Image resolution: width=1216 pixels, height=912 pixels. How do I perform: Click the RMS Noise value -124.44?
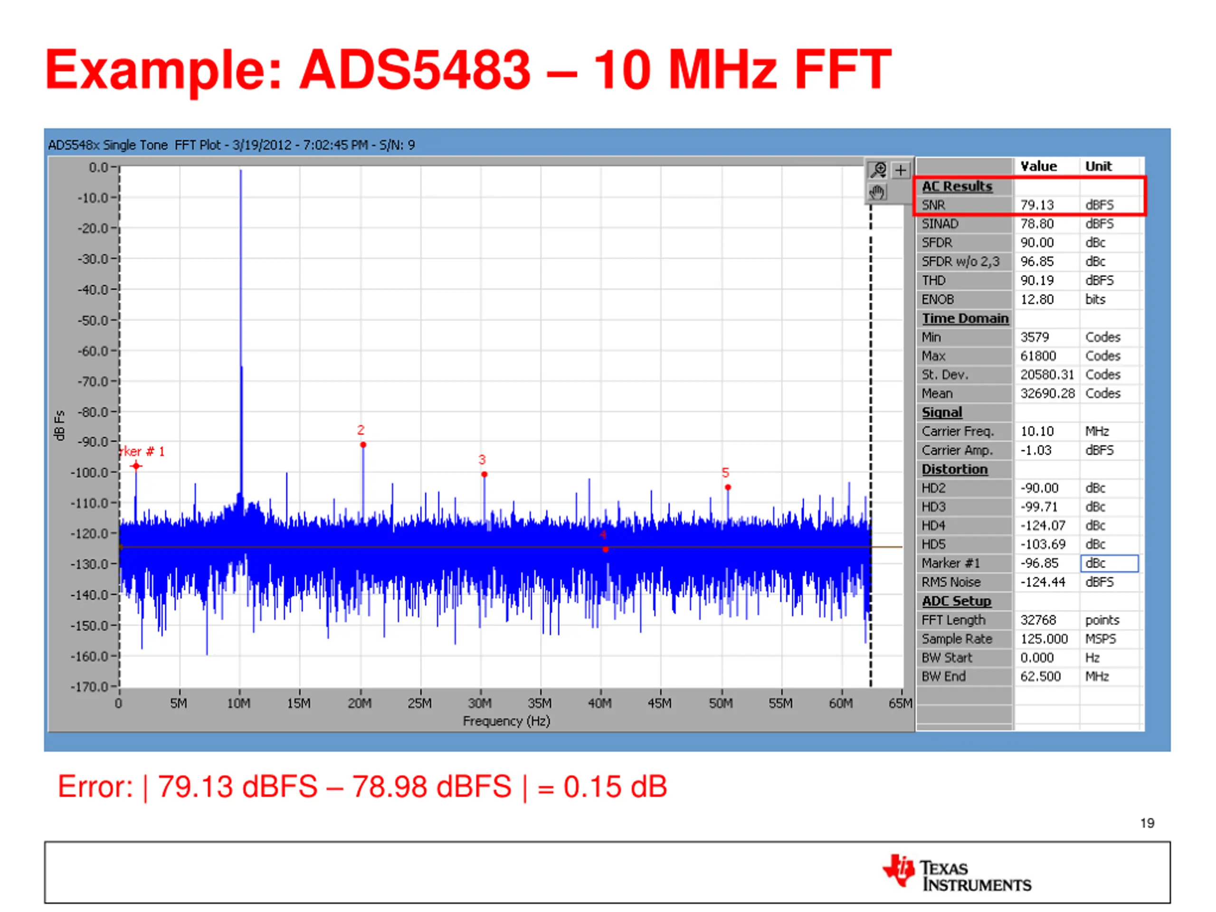click(x=1043, y=582)
